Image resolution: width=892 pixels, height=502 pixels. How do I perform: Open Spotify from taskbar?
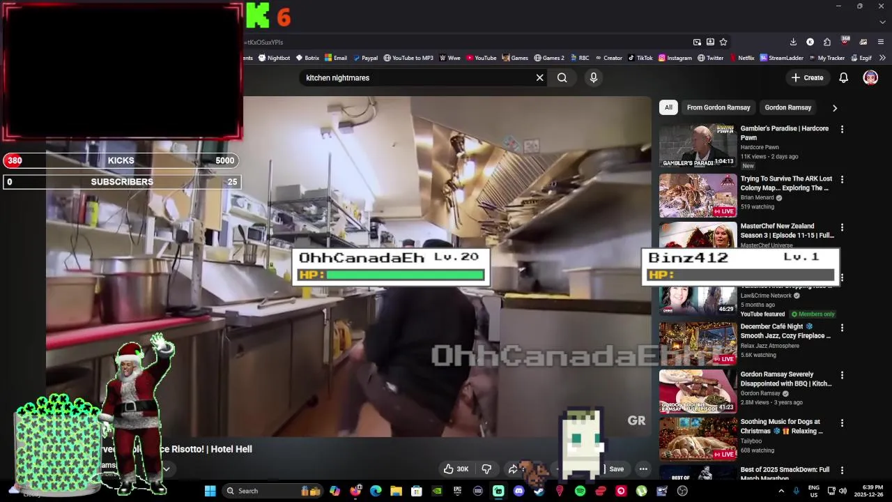click(x=580, y=491)
